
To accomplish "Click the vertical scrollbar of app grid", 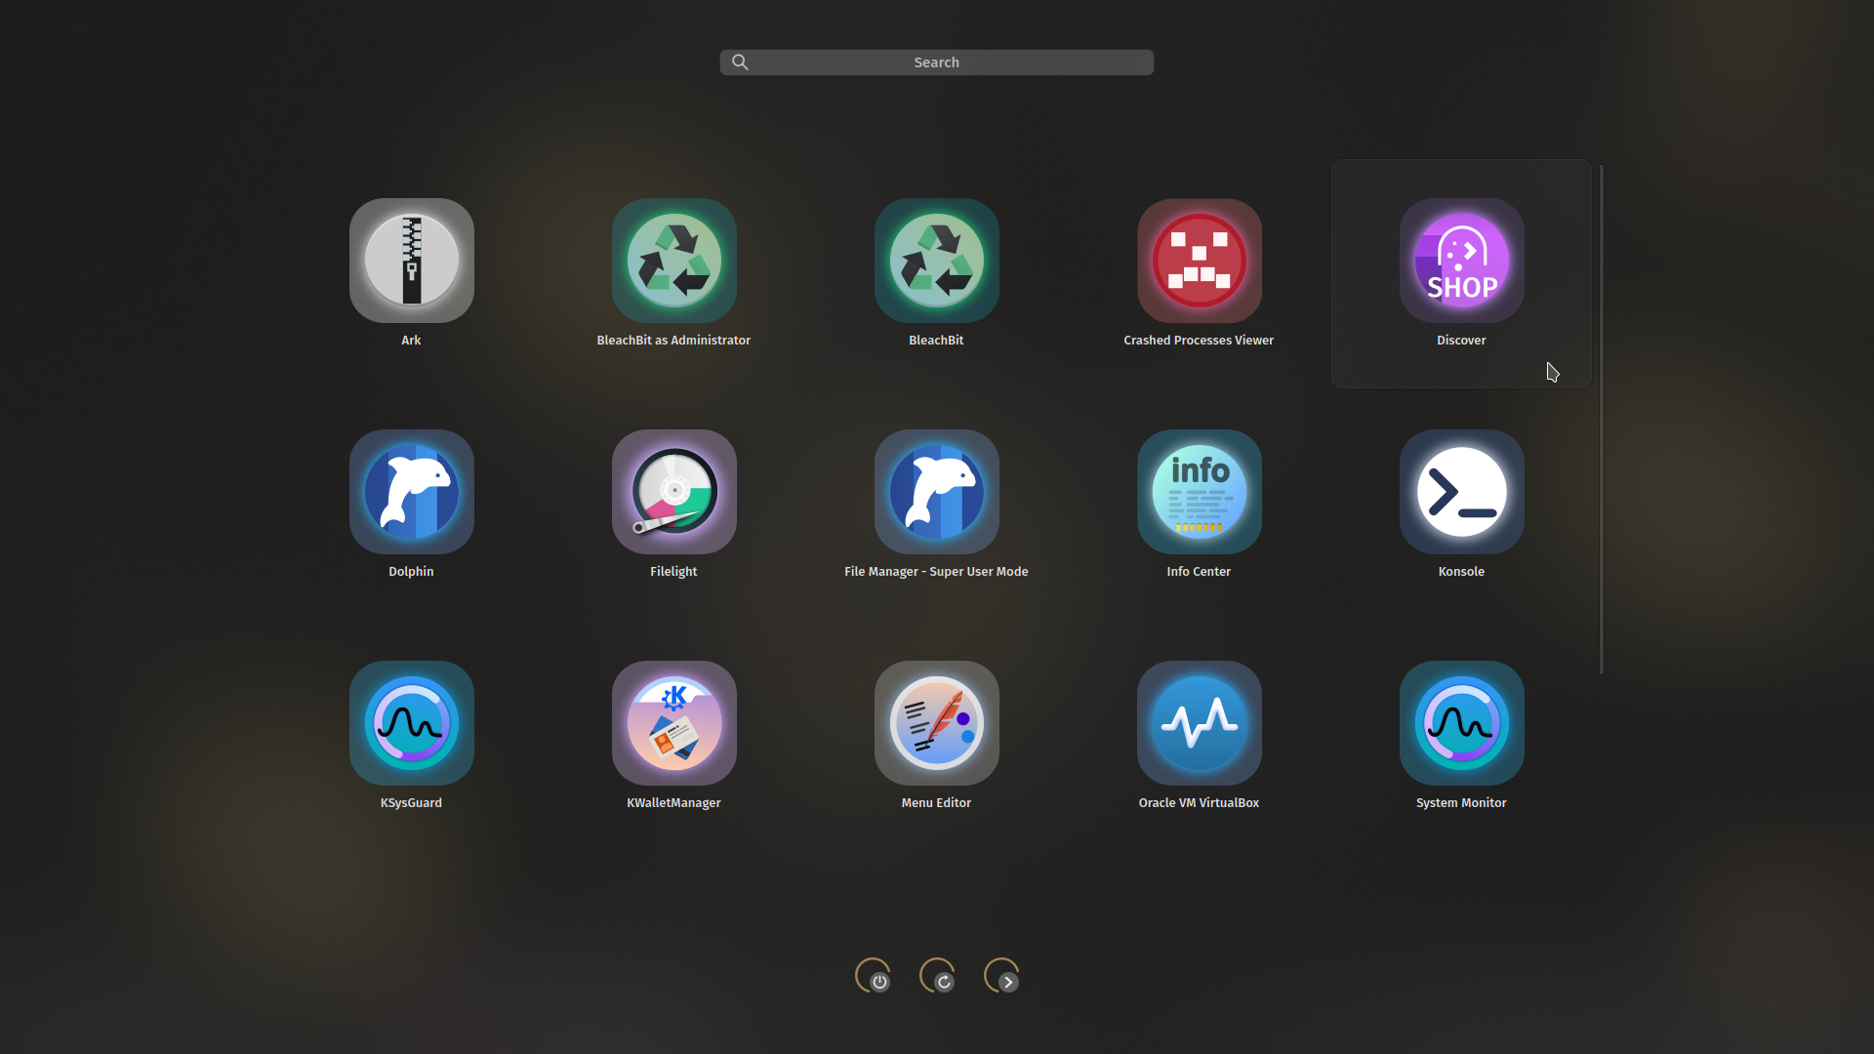I will tap(1601, 420).
